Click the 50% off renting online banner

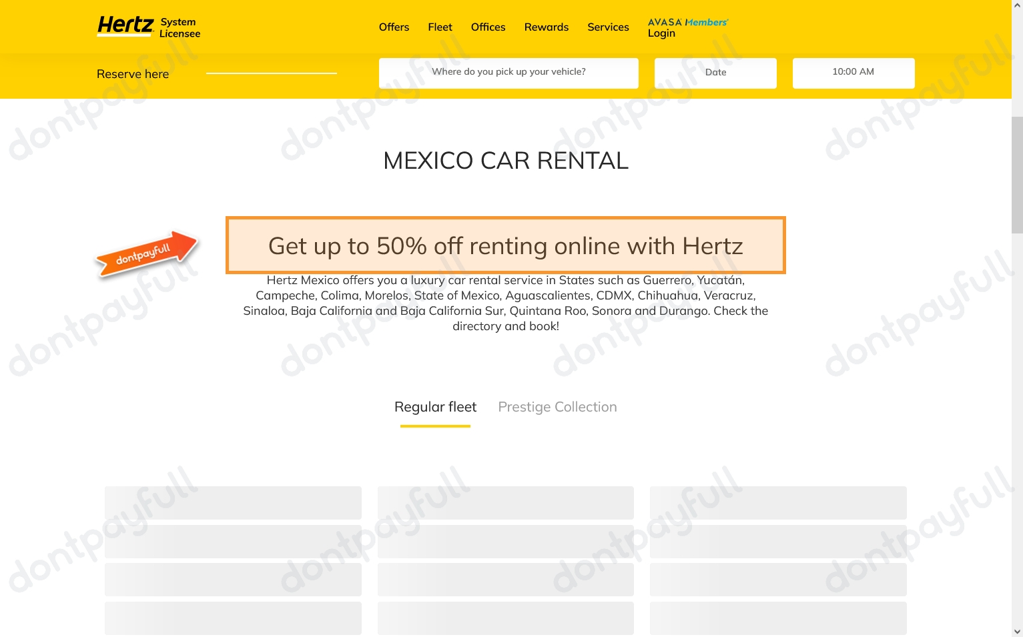pos(505,245)
